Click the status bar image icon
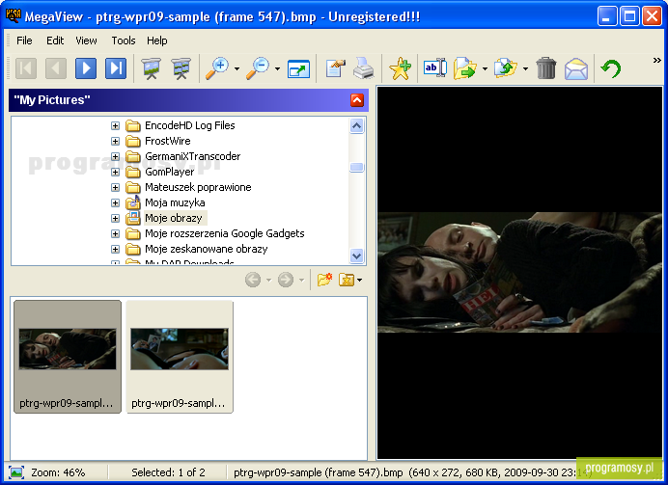 [16, 472]
